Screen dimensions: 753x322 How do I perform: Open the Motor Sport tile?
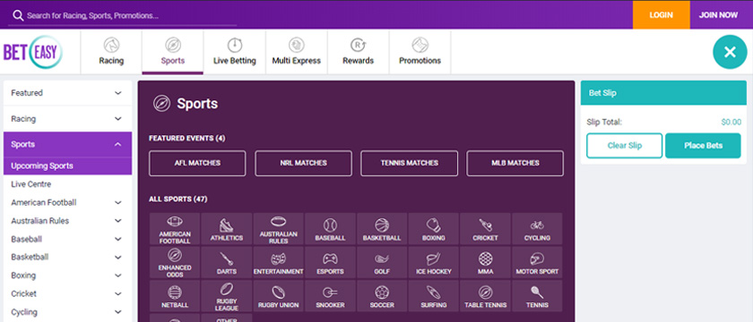tap(537, 263)
